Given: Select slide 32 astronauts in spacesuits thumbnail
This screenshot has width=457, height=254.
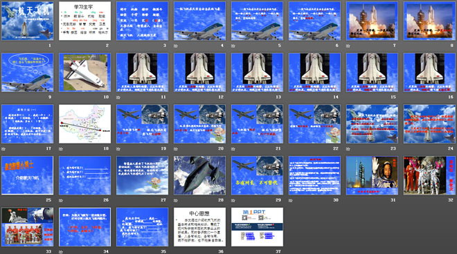Looking at the screenshot, I should pos(429,175).
